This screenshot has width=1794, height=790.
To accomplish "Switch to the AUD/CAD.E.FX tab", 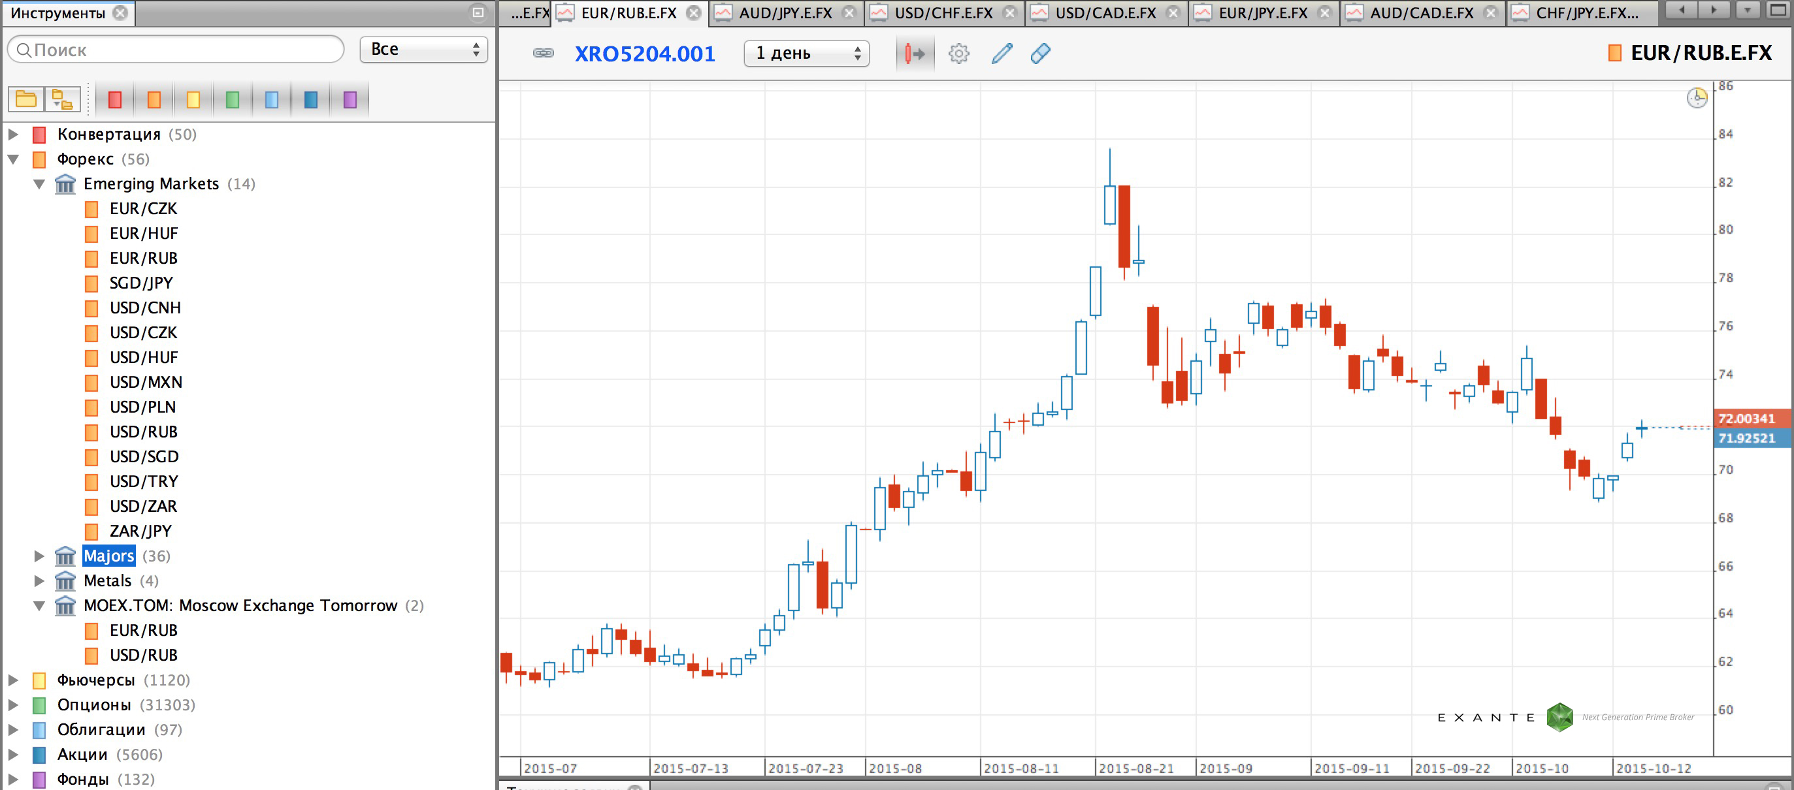I will click(1421, 12).
